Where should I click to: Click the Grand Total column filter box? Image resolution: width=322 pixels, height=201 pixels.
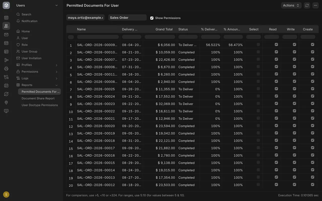tap(160, 37)
